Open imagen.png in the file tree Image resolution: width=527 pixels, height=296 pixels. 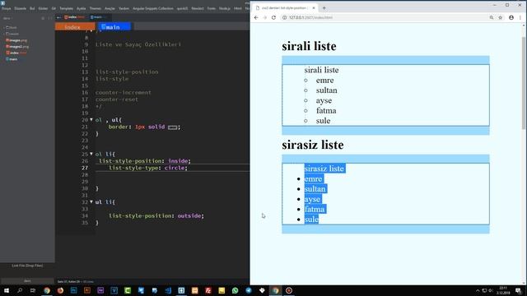pos(16,40)
